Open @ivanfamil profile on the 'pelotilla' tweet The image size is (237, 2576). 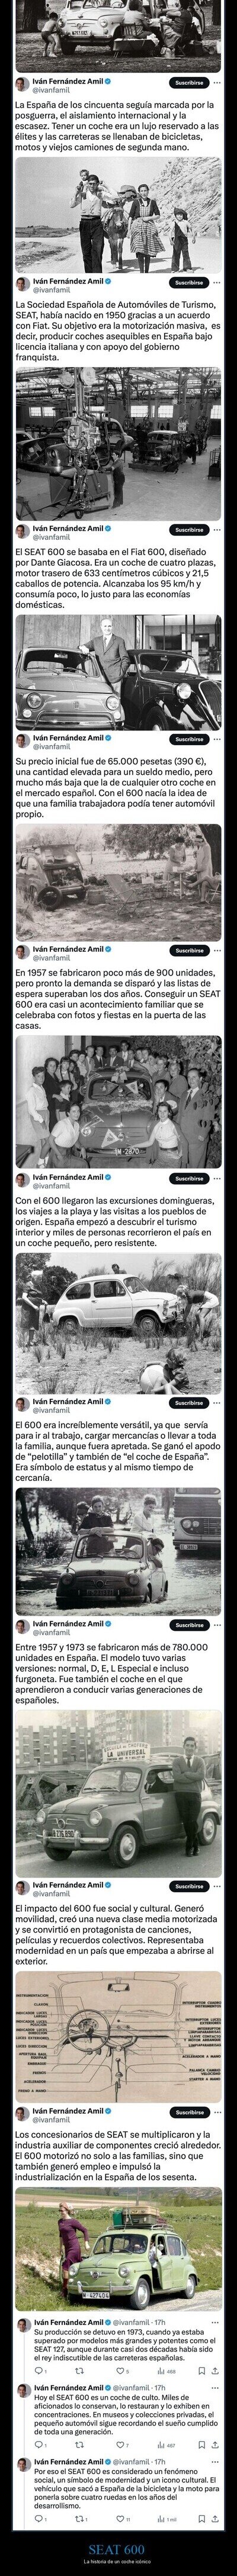[x=50, y=1410]
